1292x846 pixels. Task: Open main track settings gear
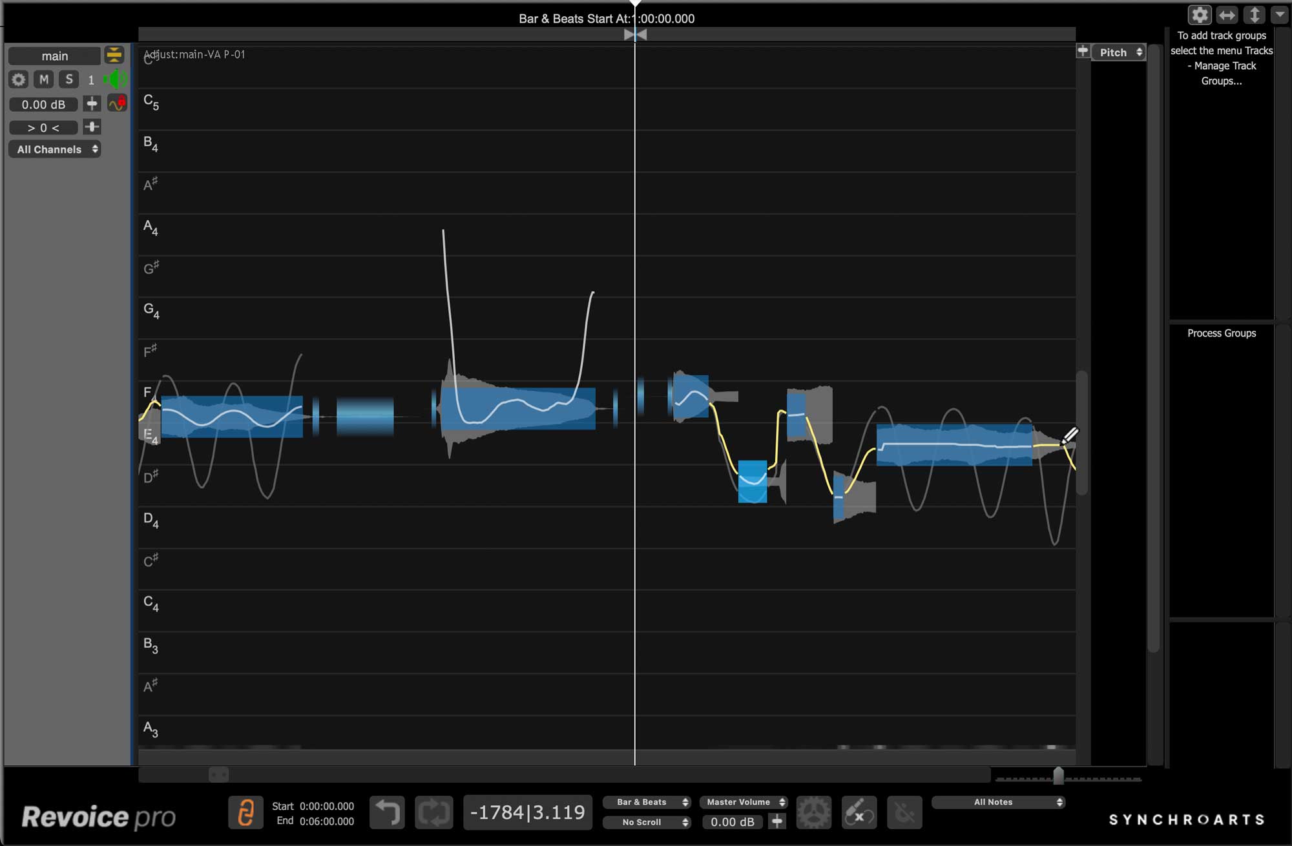(x=19, y=79)
